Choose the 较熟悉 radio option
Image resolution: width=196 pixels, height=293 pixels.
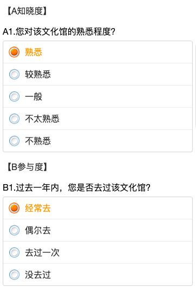[x=14, y=74]
